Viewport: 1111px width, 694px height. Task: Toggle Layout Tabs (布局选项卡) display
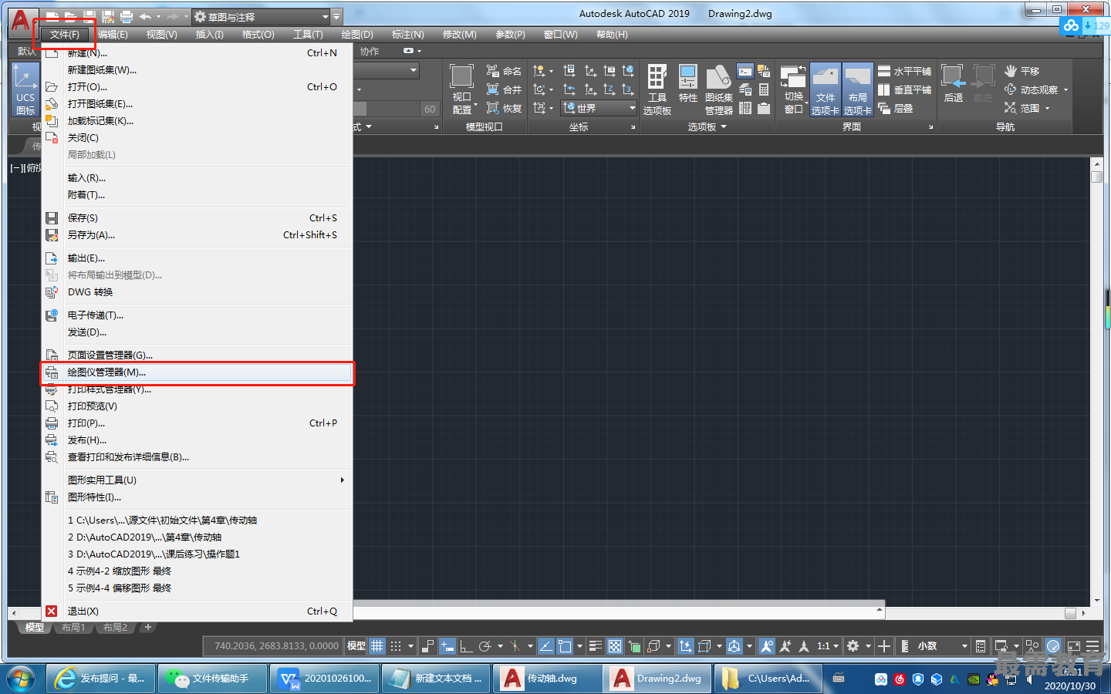coord(857,89)
